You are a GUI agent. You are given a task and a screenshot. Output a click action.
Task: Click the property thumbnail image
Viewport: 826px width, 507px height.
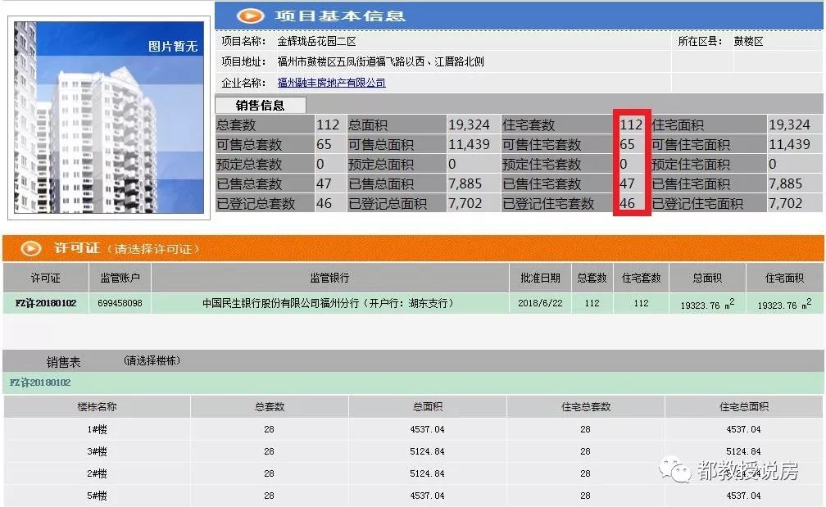107,115
